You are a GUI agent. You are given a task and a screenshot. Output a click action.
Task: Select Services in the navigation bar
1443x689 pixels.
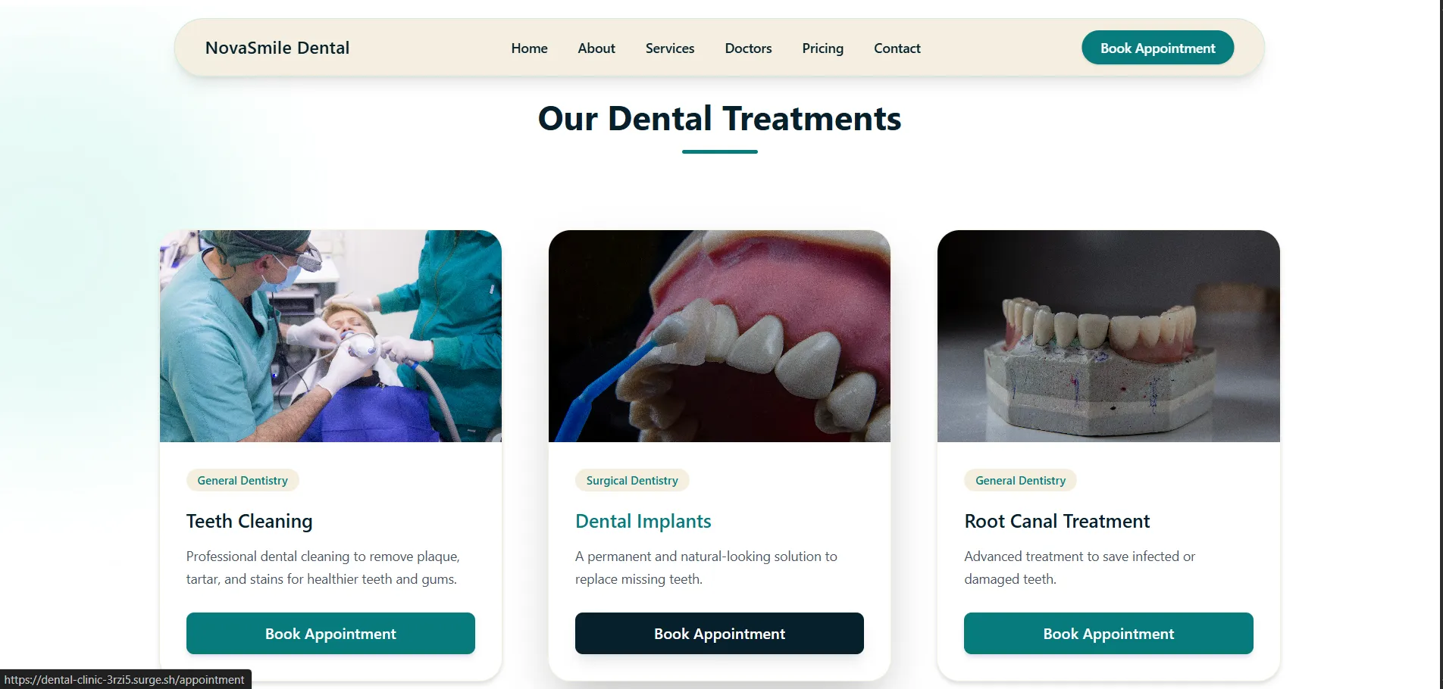(x=670, y=48)
